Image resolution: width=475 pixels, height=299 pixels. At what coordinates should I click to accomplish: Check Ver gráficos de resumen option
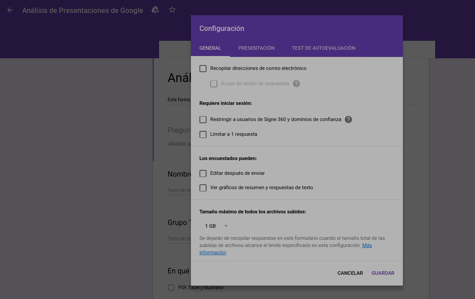click(203, 188)
